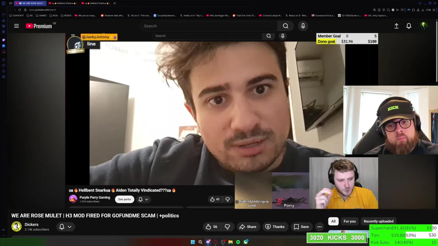Switch to third Hellbent Snark tab
438x246 pixels.
[x=96, y=3]
